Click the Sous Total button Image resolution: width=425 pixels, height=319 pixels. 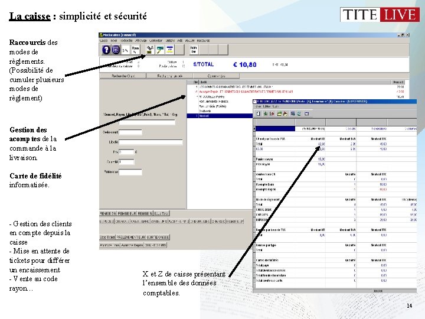click(161, 213)
